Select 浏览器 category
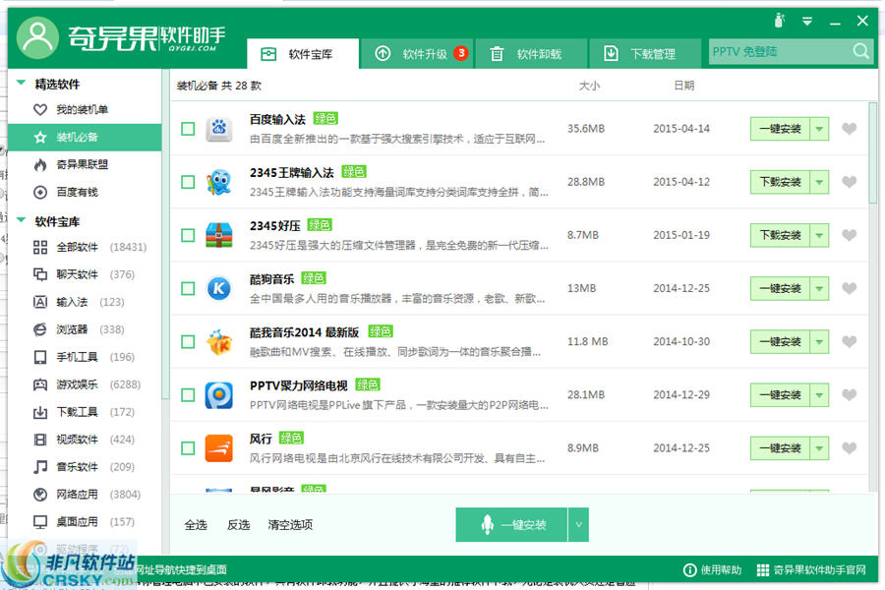 (85, 329)
